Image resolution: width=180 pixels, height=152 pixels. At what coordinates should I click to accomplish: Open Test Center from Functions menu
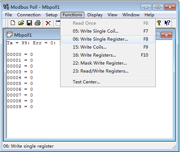[108, 82]
